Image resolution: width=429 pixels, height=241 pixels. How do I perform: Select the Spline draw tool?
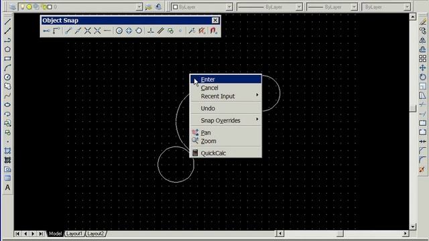tap(7, 96)
